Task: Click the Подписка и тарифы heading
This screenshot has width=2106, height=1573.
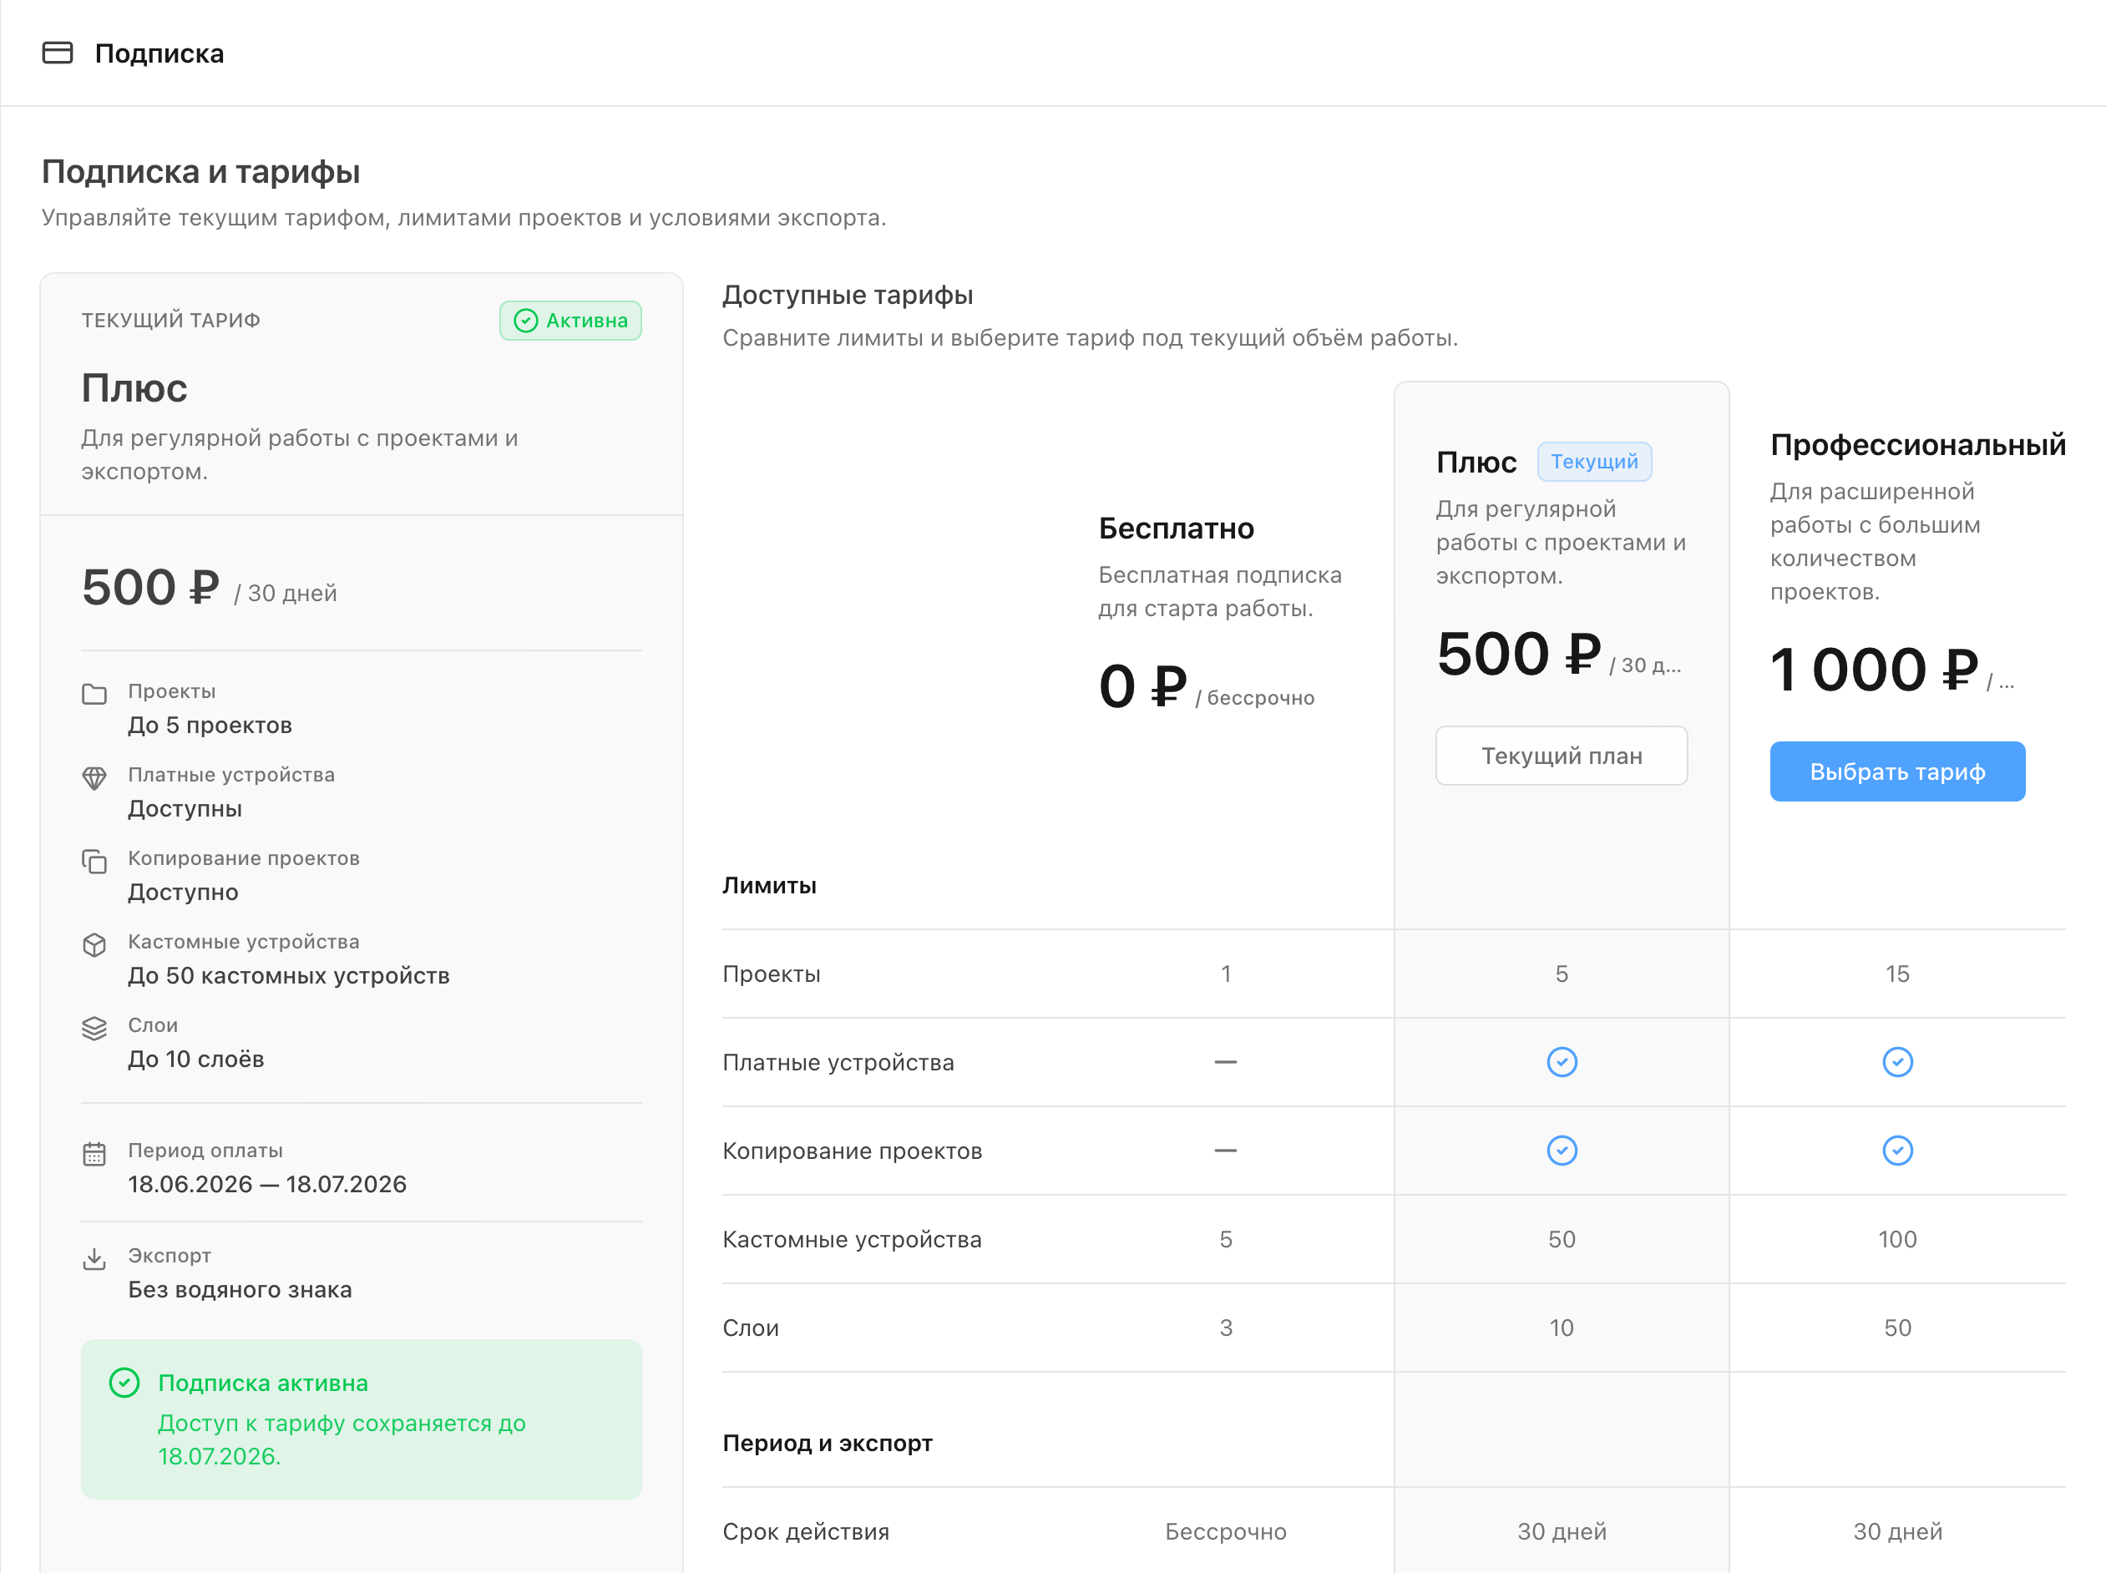Action: 201,172
